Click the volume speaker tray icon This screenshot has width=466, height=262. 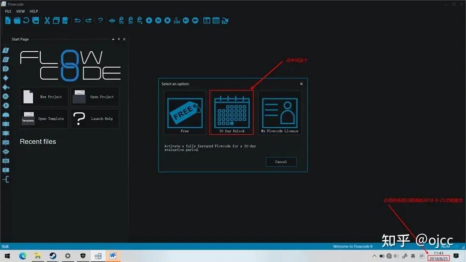(396, 256)
